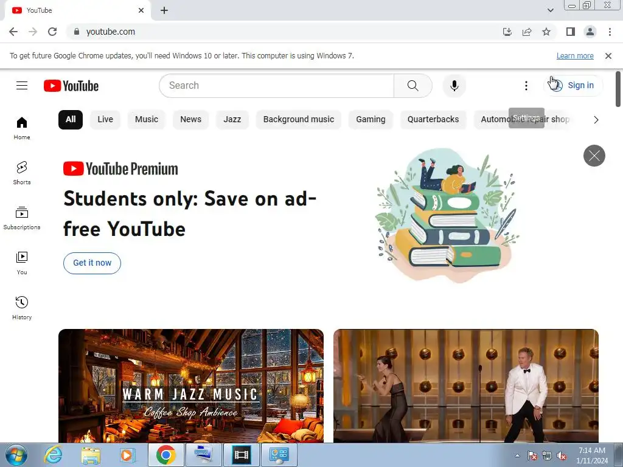
Task: Dismiss the Chrome update notification bar
Action: coord(608,56)
